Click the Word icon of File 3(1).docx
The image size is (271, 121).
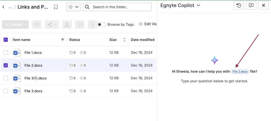click(x=17, y=78)
